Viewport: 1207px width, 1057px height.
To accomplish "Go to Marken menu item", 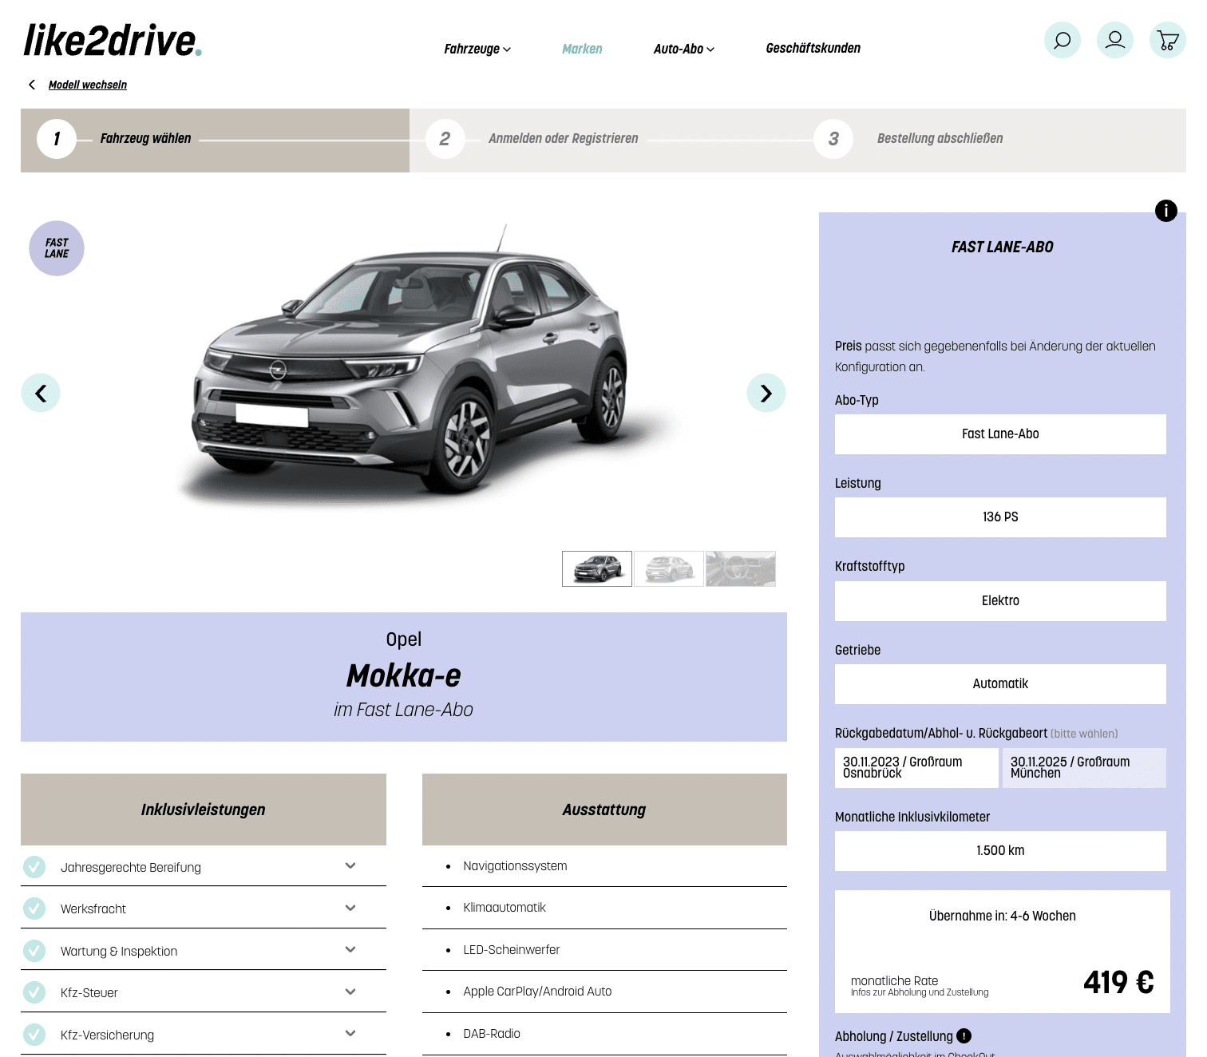I will 582,49.
